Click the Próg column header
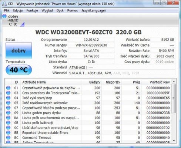This screenshot has height=148, width=181. point(131,82)
